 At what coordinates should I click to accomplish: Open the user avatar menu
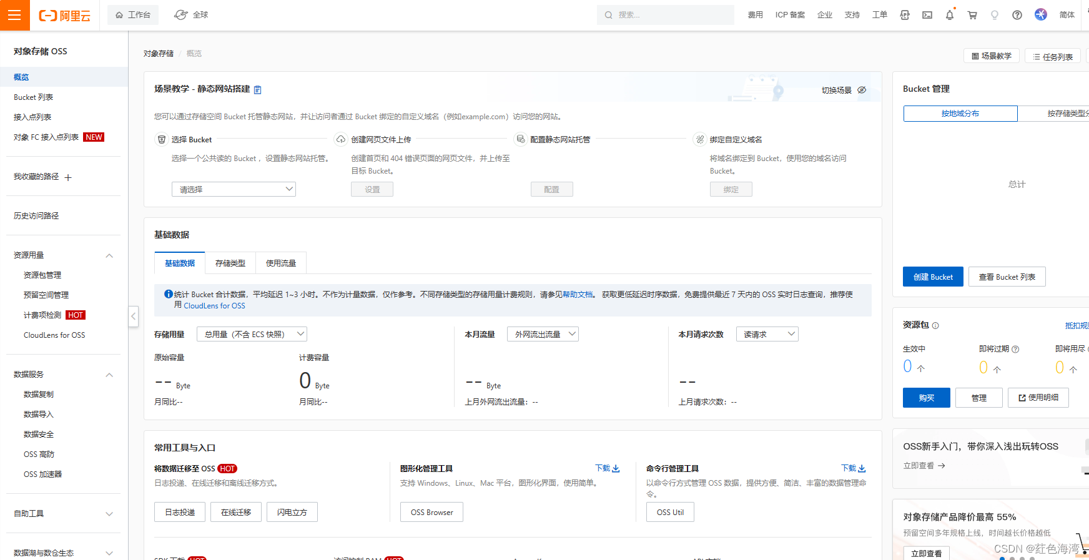click(1041, 14)
